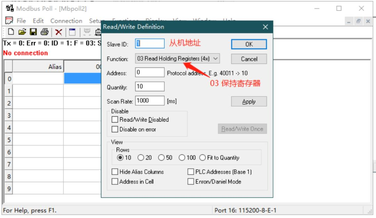Click the Port 16: 115200-8-E-1 status text

(245, 210)
